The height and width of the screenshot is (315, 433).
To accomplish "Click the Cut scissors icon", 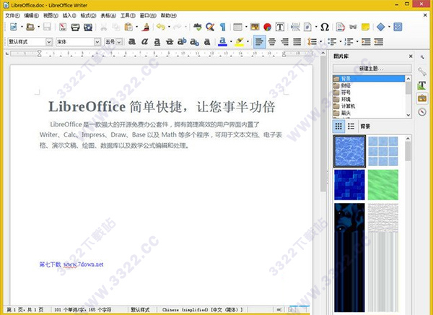I will [x=103, y=27].
